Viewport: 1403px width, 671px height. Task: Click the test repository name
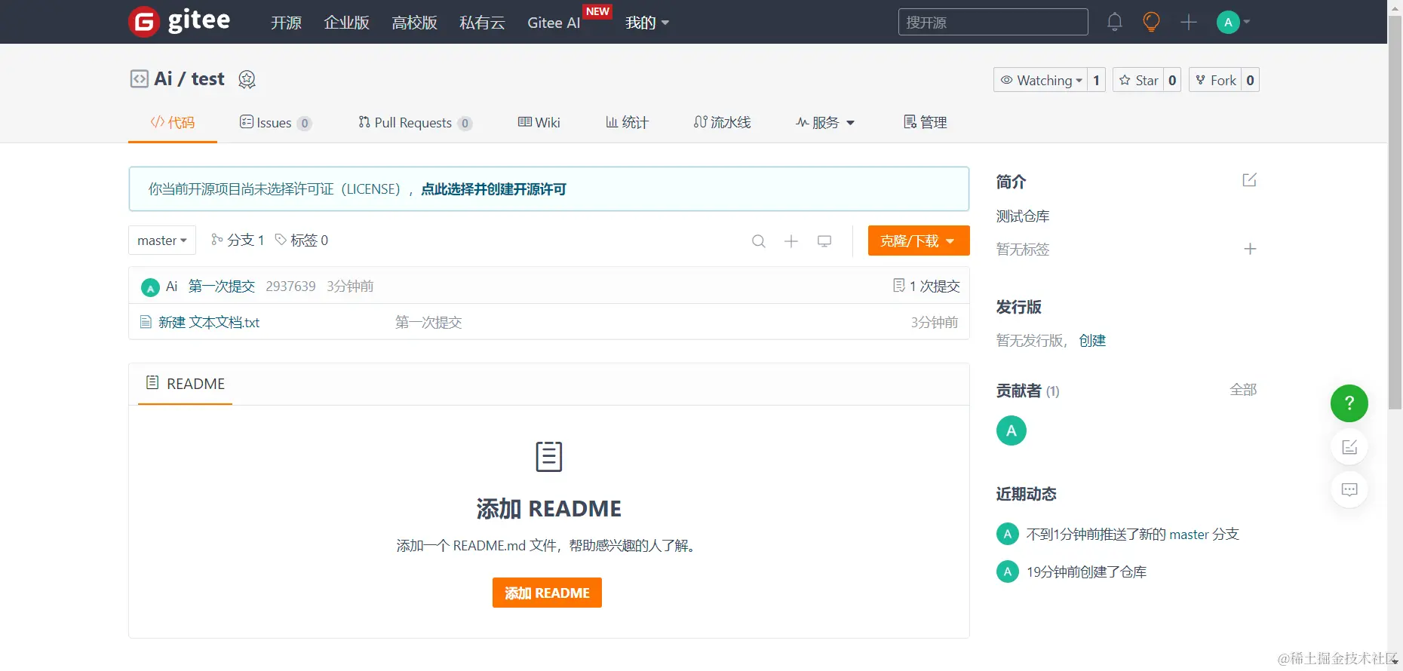[x=207, y=78]
